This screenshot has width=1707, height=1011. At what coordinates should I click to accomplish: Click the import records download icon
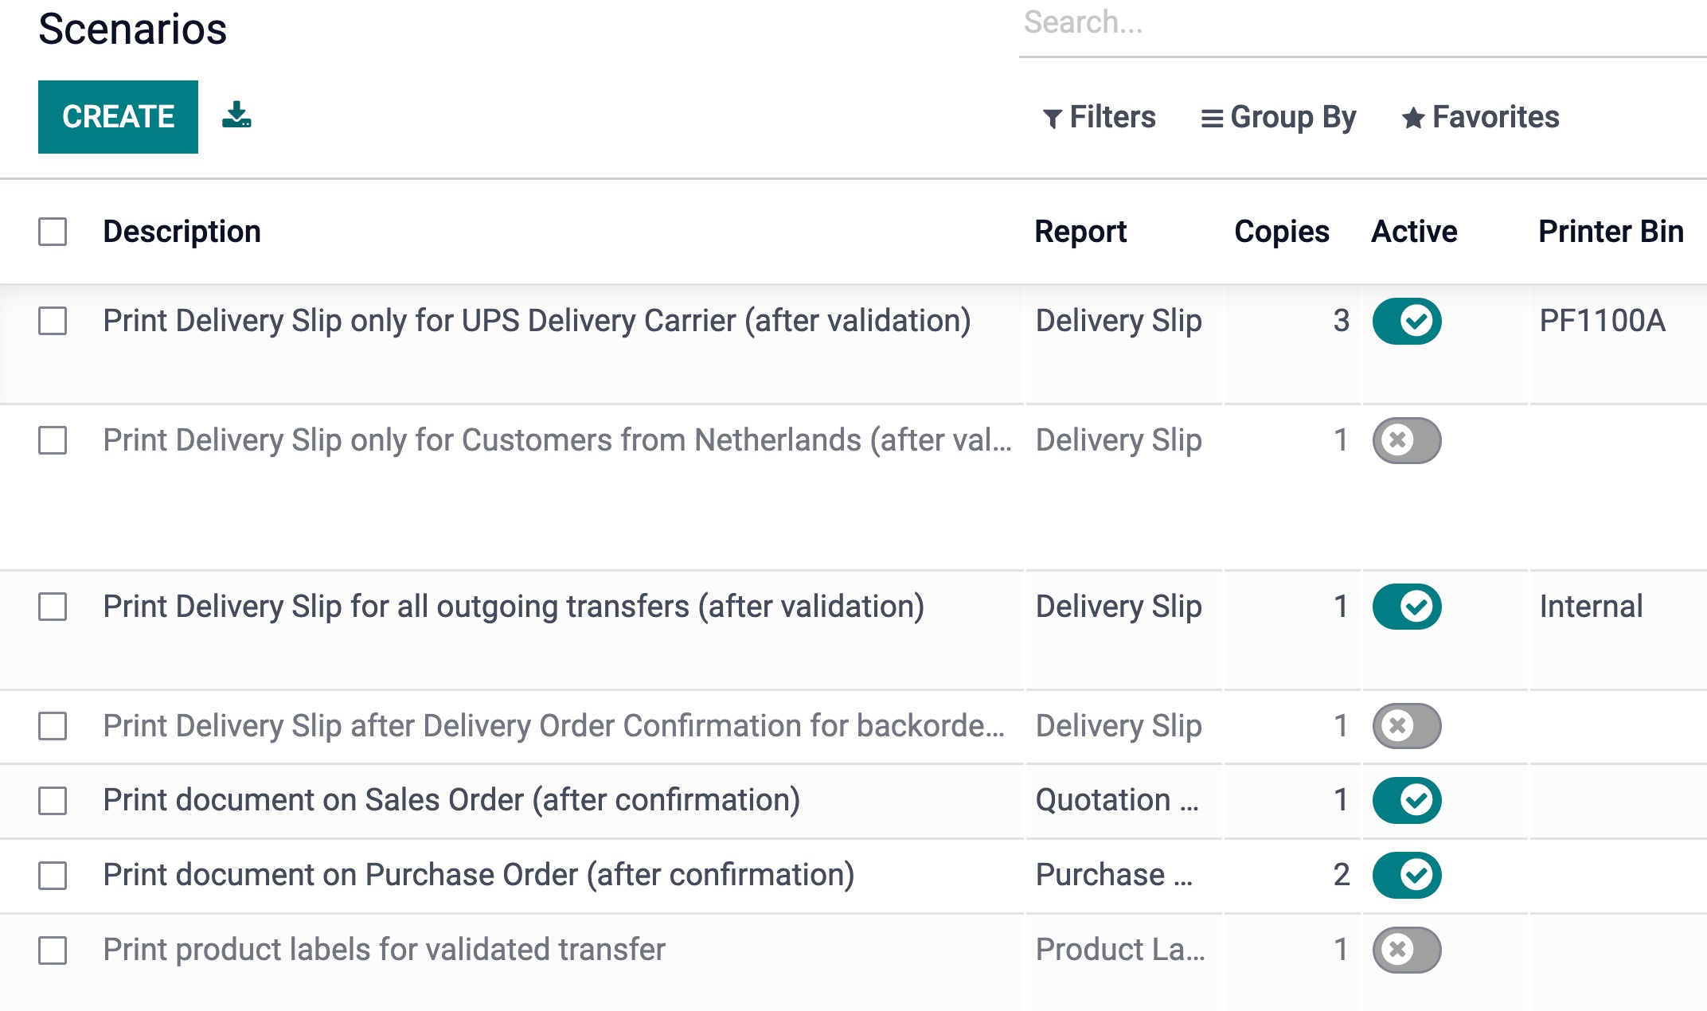236,115
